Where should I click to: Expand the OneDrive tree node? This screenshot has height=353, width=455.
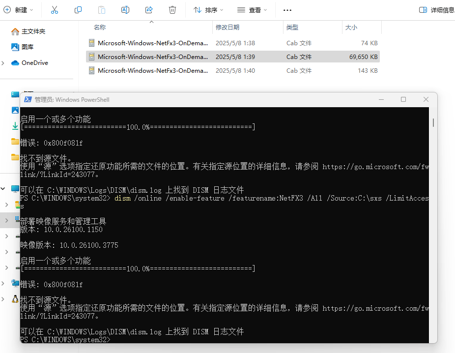point(3,63)
